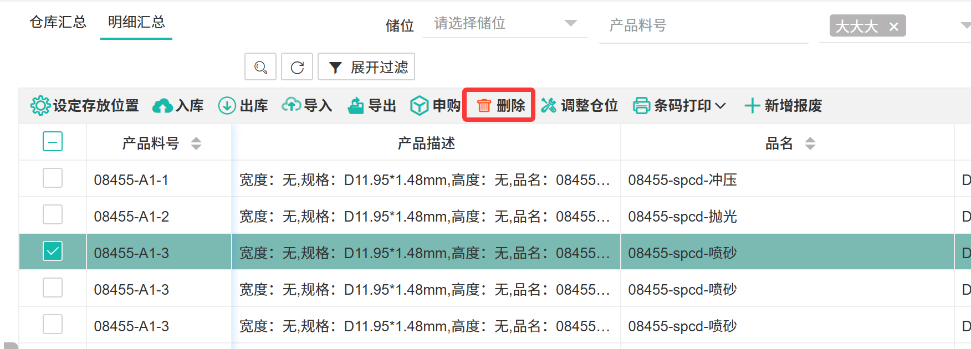
Task: Click the 设定存放位置 gear icon
Action: tap(40, 105)
